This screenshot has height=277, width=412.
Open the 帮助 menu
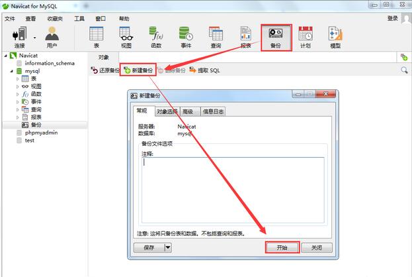(x=124, y=19)
